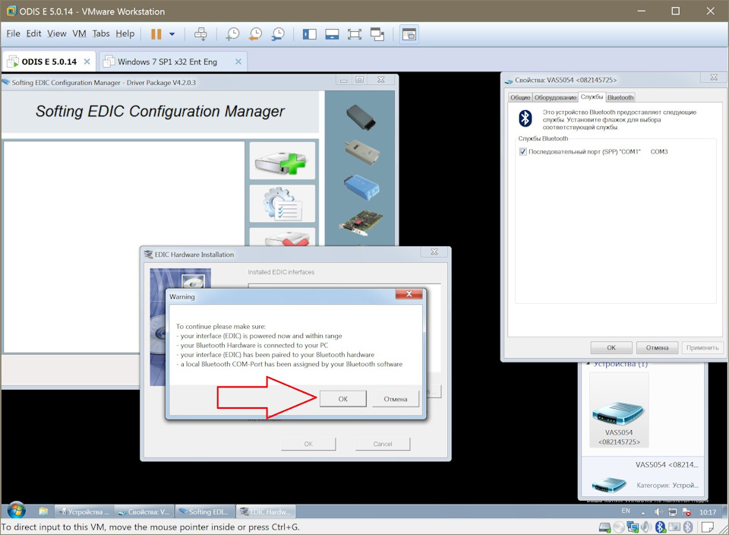The height and width of the screenshot is (535, 729).
Task: Open the View menu
Action: 57,33
